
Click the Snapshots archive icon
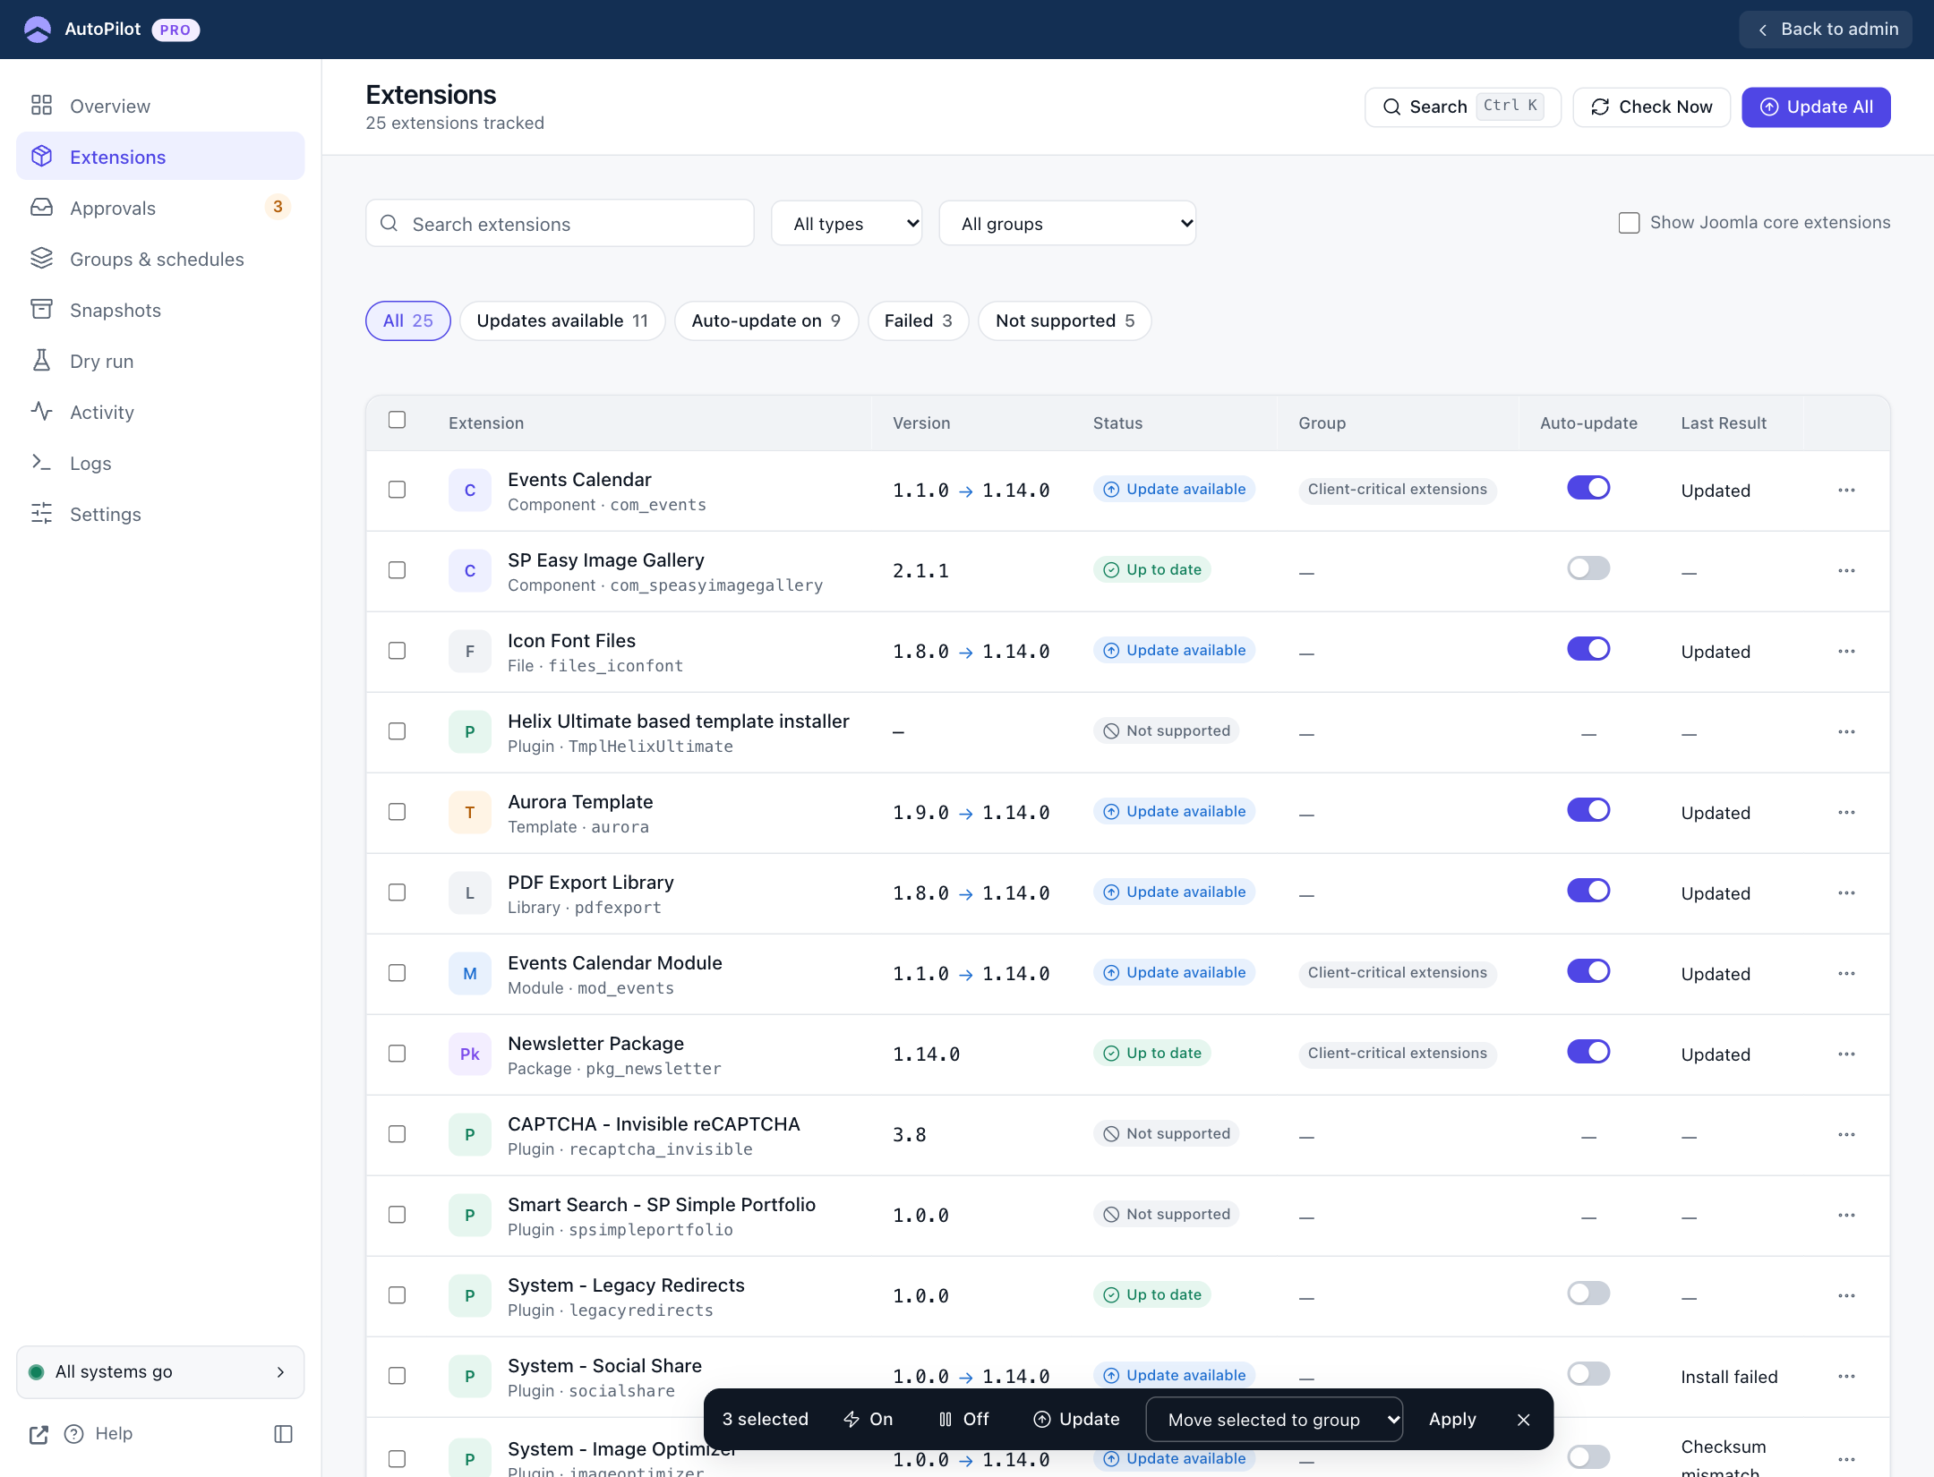pyautogui.click(x=41, y=310)
